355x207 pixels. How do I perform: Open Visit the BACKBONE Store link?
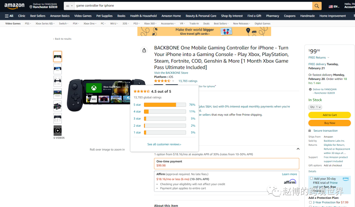tap(171, 73)
